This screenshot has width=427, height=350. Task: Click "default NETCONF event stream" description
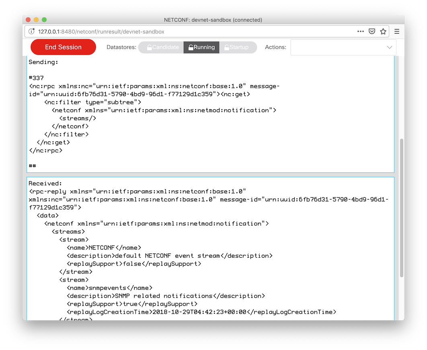coord(168,256)
